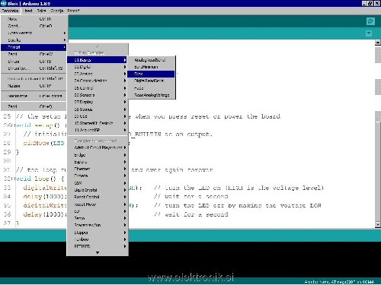381x285 pixels.
Task: Expand the Stepper library examples
Action: [98, 233]
